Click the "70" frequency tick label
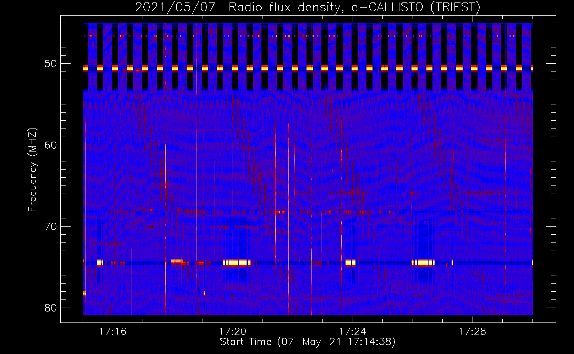Viewport: 574px width, 354px height. (50, 227)
